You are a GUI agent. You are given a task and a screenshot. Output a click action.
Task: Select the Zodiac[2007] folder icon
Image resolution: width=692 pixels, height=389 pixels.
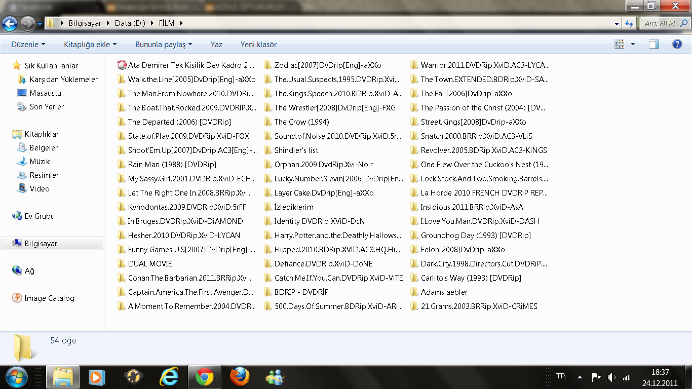268,65
